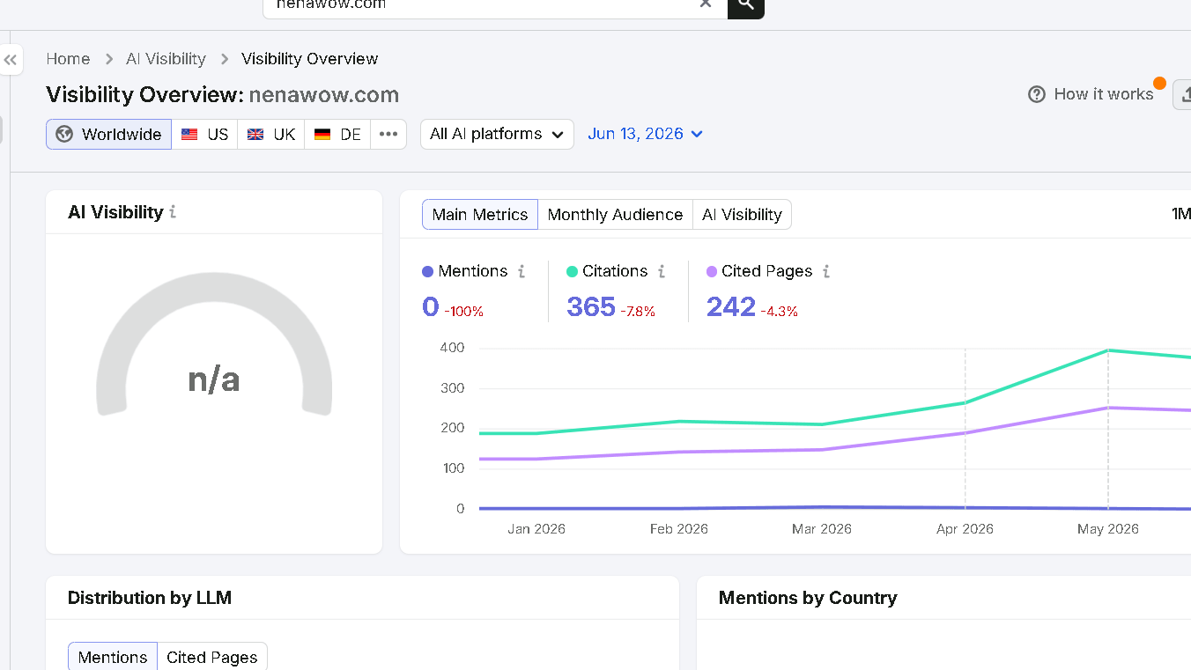
Task: Click the Citations -7.8% change figure
Action: 638,312
